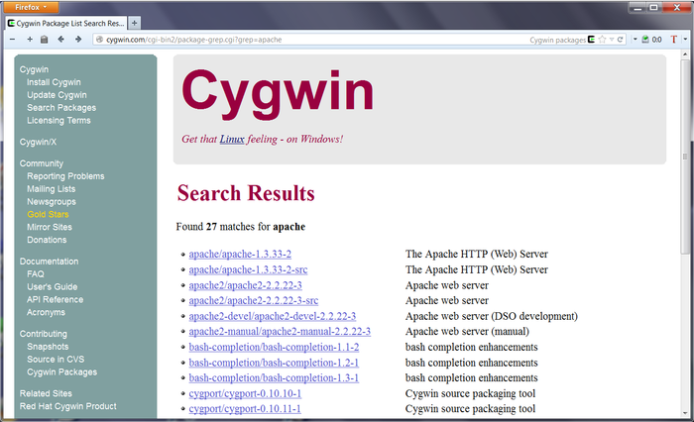The image size is (694, 422).
Task: Click the Cygwin favicon on the tab
Action: 11,23
